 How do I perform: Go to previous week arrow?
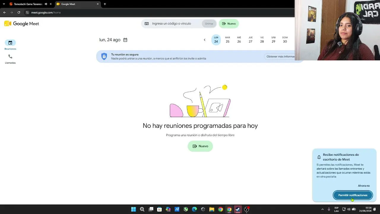pyautogui.click(x=205, y=40)
